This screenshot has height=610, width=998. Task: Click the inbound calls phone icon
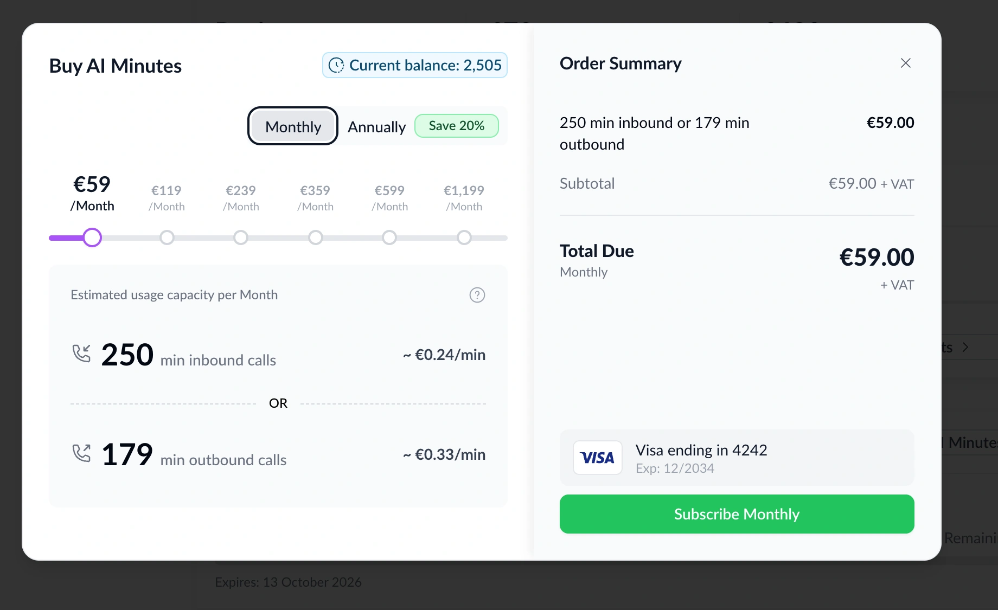pyautogui.click(x=81, y=354)
